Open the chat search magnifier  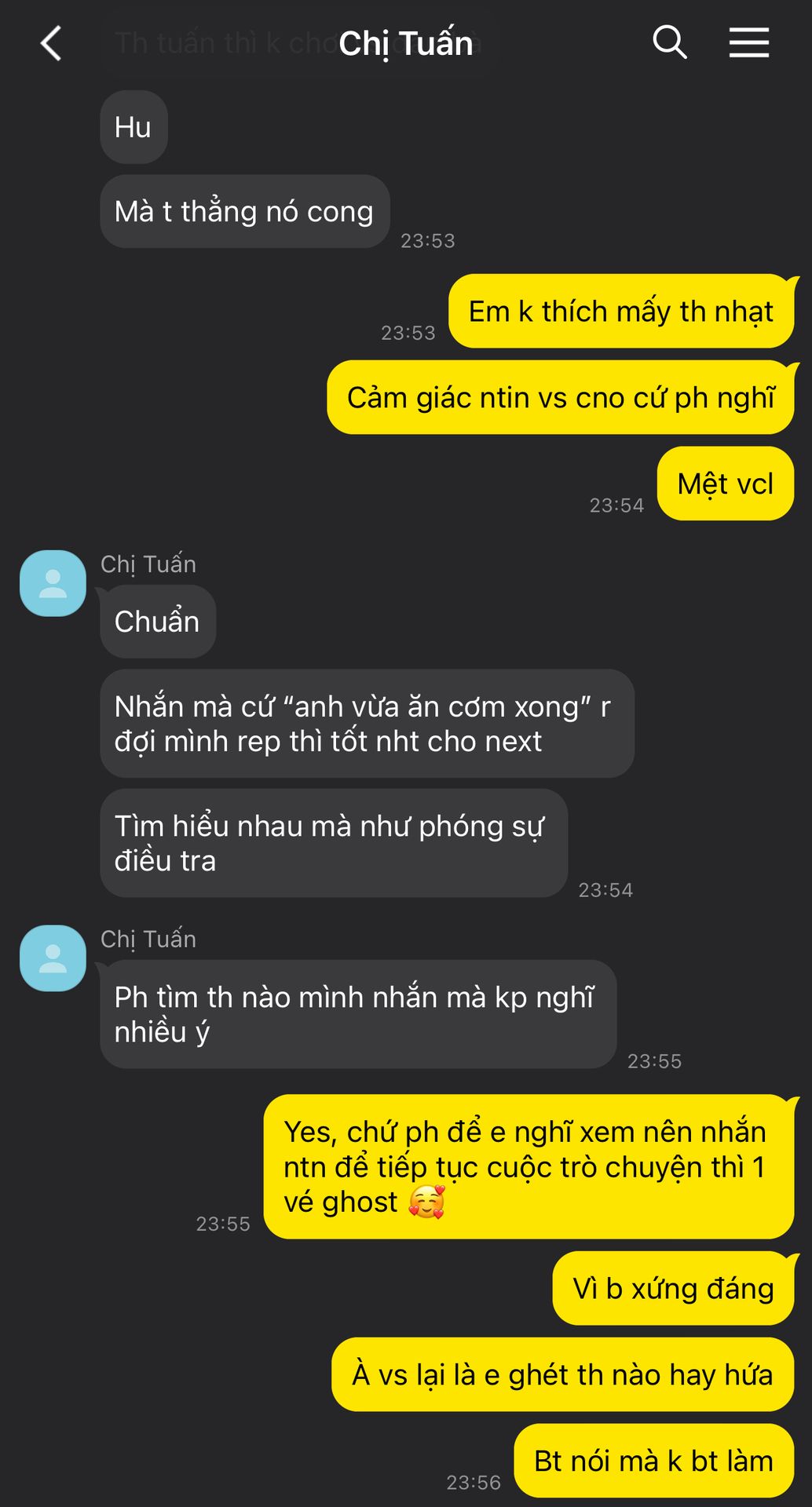point(670,42)
